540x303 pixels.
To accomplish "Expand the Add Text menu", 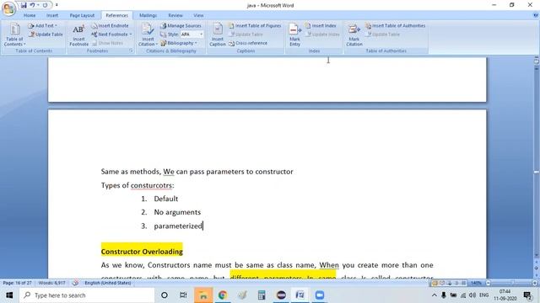I will point(43,26).
